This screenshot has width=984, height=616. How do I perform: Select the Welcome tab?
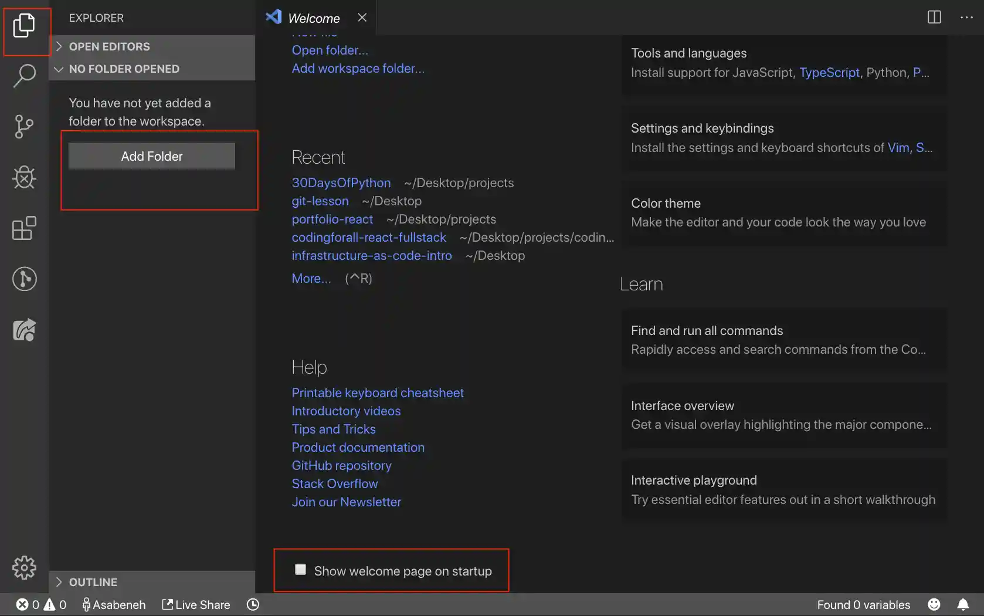coord(315,18)
